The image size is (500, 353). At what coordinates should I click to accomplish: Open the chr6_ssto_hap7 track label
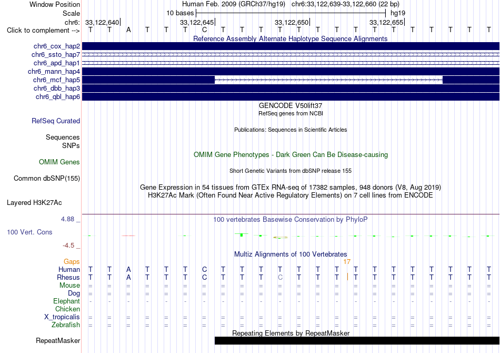click(56, 55)
